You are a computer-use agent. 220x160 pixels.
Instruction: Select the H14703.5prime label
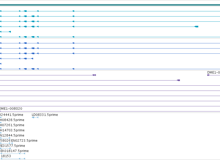(x=12, y=130)
